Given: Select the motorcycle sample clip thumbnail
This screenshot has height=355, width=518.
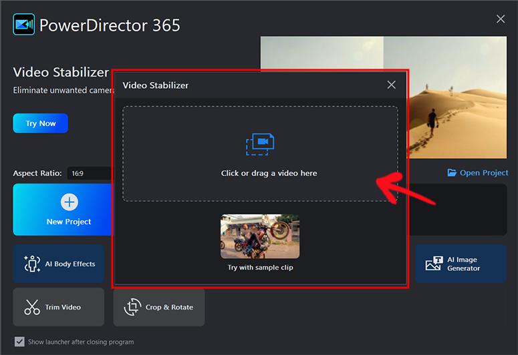Looking at the screenshot, I should pos(260,236).
